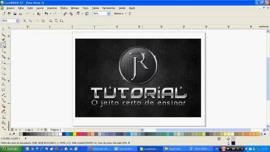Open the Bitmaps menu
270x152 pixels.
pyautogui.click(x=75, y=8)
